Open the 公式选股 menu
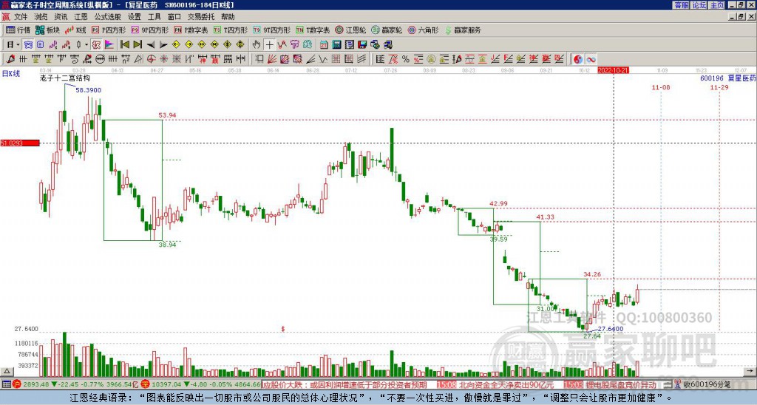The image size is (757, 405). 108,17
